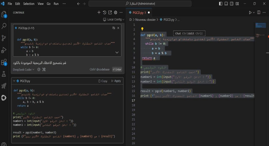Toggle the primary side bar layout

coord(221,4)
